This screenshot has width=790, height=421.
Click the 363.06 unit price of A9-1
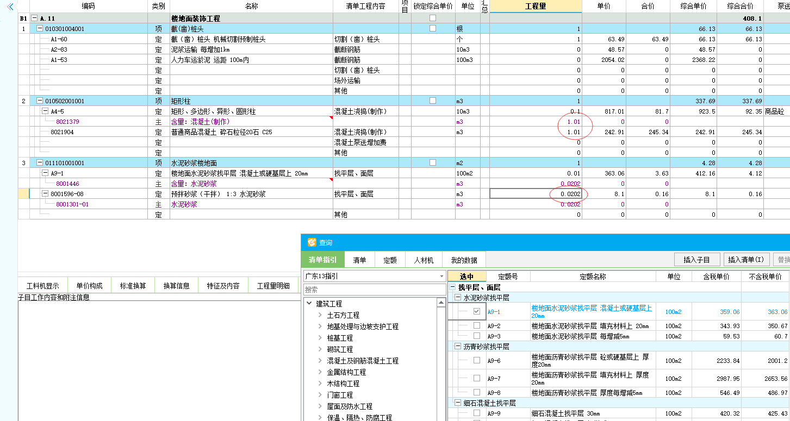coord(604,173)
